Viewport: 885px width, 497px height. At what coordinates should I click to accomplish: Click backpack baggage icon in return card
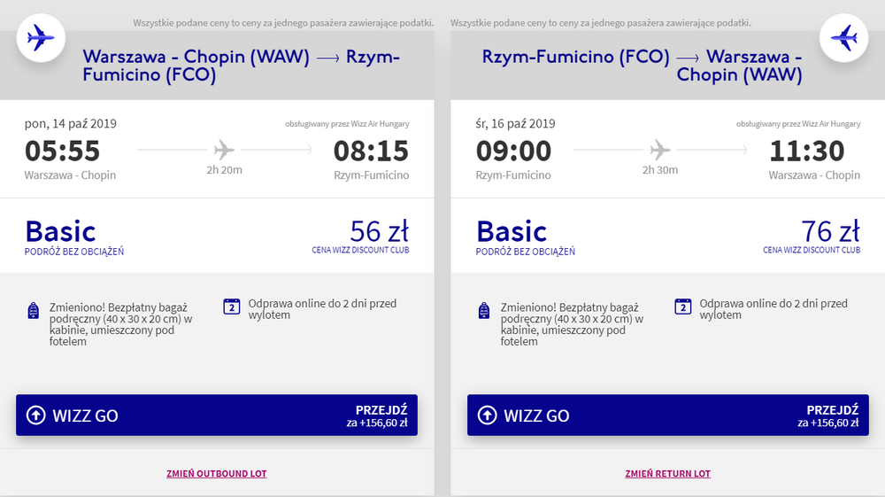[484, 311]
